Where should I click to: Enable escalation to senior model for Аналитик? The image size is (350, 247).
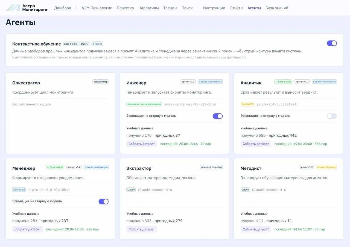(332, 116)
